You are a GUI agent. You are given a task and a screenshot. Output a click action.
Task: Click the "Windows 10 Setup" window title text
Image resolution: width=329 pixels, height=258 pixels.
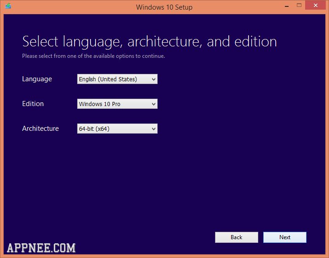point(164,7)
